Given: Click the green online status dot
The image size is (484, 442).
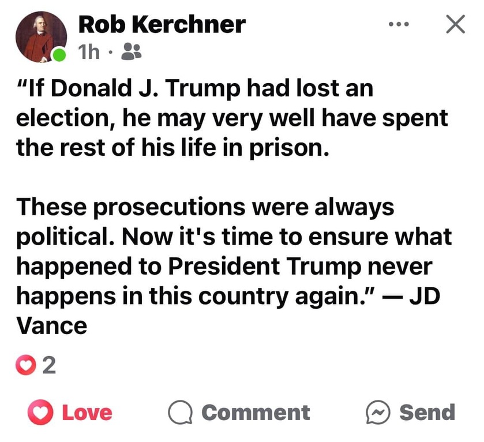Looking at the screenshot, I should [58, 55].
